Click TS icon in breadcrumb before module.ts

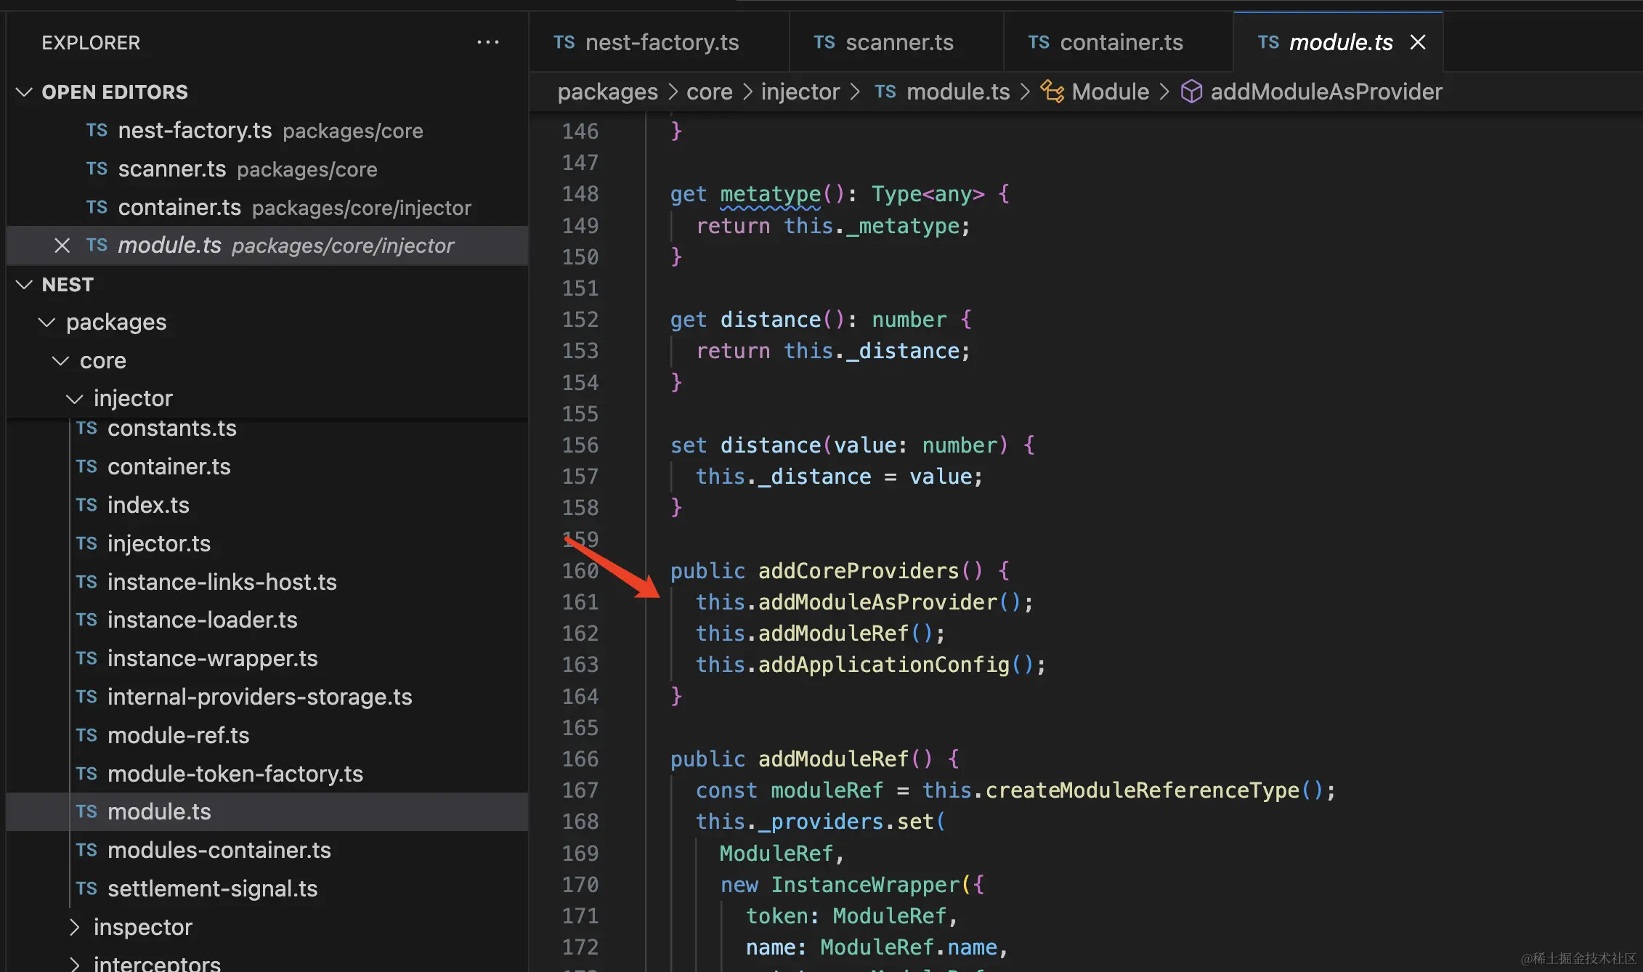(885, 92)
